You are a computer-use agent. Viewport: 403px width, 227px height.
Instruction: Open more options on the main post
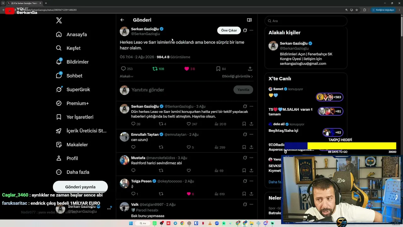[x=251, y=30]
